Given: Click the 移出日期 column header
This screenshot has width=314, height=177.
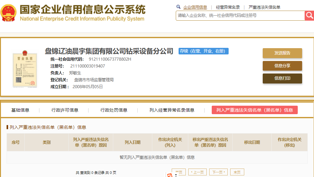Looking at the screenshot, I should [252, 142].
